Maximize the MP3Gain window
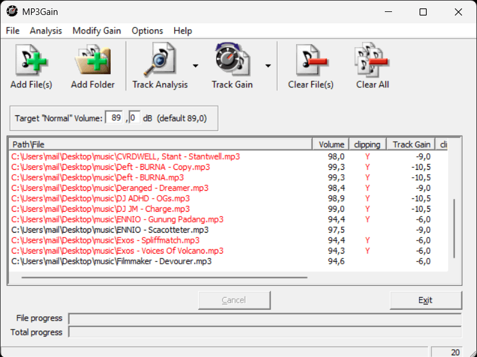Screen dimensions: 477x357 pyautogui.click(x=423, y=12)
